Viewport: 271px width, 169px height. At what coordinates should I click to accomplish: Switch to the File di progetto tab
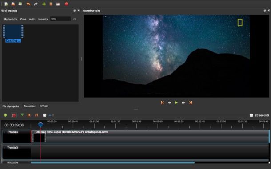(11, 106)
